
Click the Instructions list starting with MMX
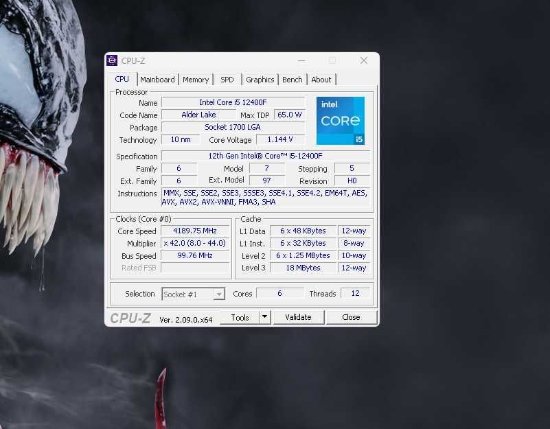point(266,198)
